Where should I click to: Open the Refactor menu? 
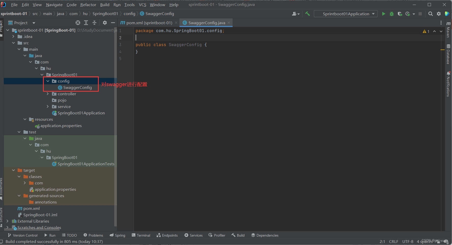pyautogui.click(x=88, y=5)
